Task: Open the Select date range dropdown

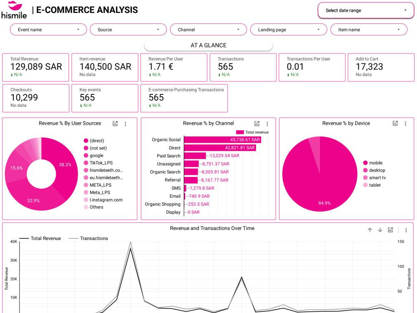Action: click(366, 10)
